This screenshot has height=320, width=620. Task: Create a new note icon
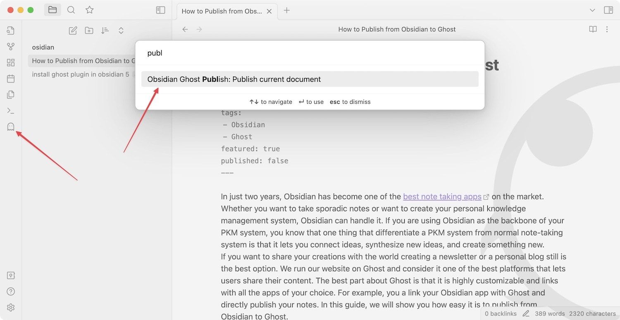tap(73, 31)
